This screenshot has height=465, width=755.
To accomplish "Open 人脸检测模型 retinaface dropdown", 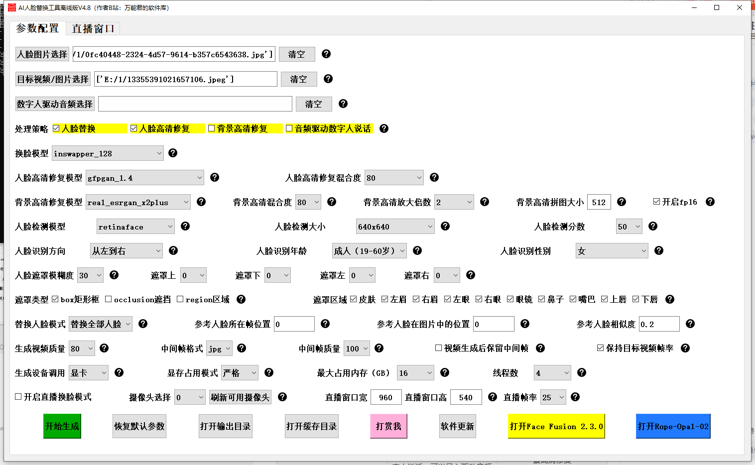I will point(135,227).
